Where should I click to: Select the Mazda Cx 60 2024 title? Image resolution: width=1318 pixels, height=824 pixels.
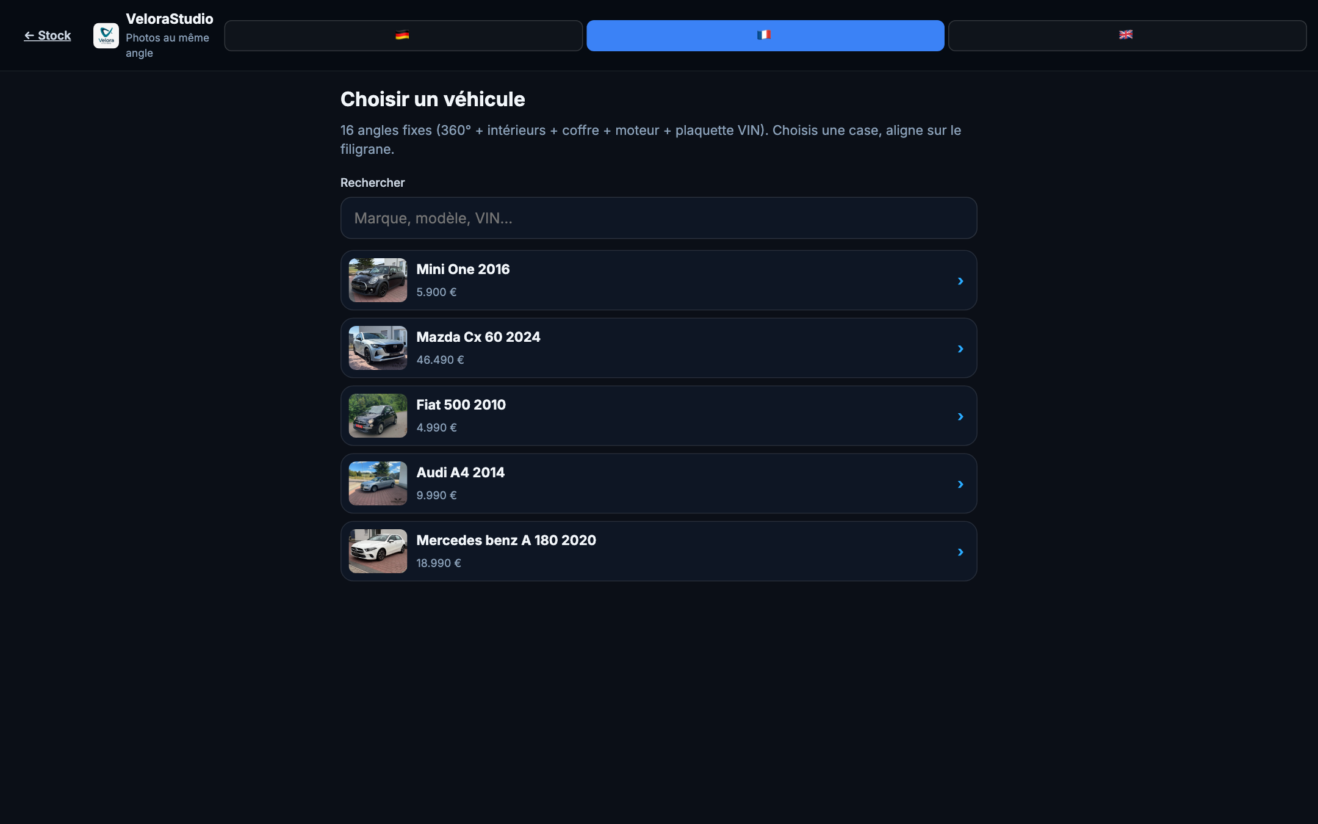coord(478,337)
